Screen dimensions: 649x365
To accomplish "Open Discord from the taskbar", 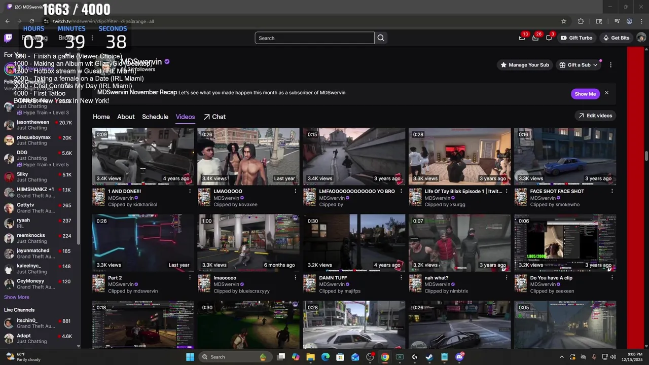I will (459, 357).
